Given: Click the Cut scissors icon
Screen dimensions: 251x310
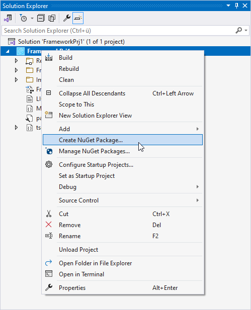Looking at the screenshot, I should point(49,214).
